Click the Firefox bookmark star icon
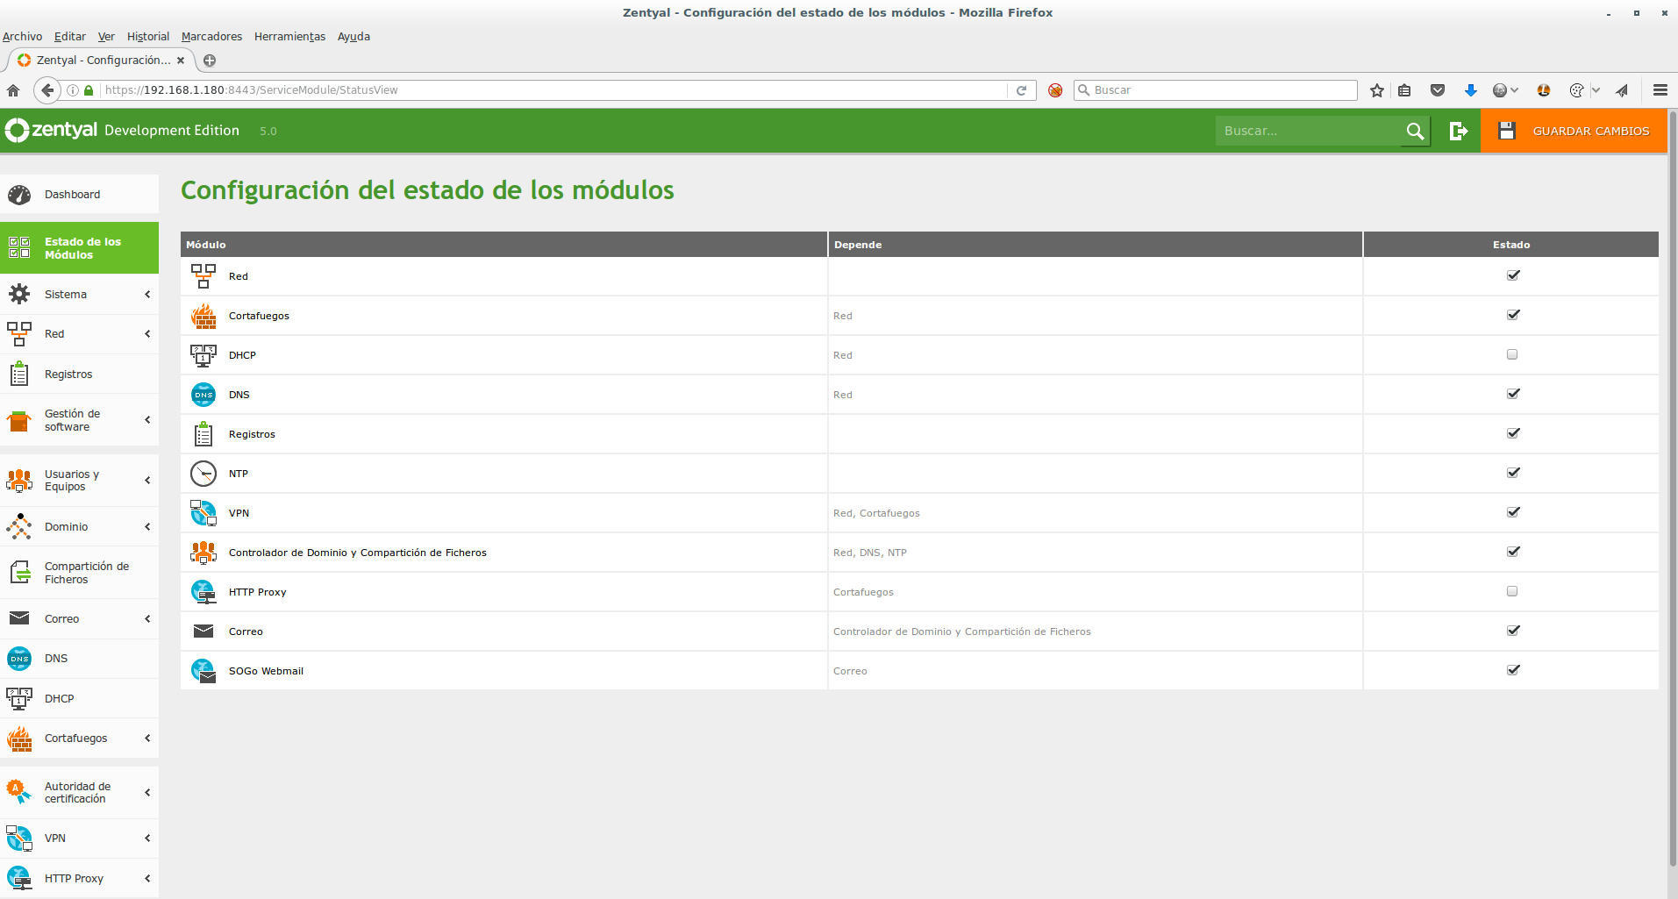This screenshot has height=899, width=1678. point(1376,90)
